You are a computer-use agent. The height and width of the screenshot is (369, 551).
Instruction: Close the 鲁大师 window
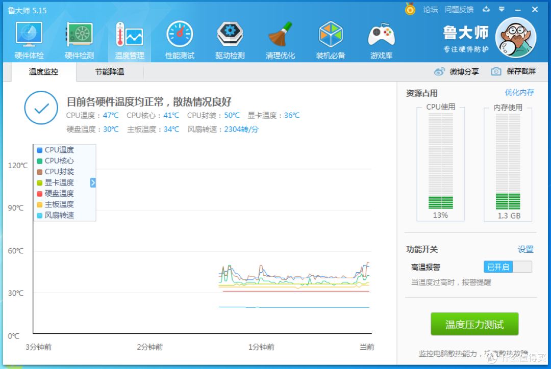535,10
